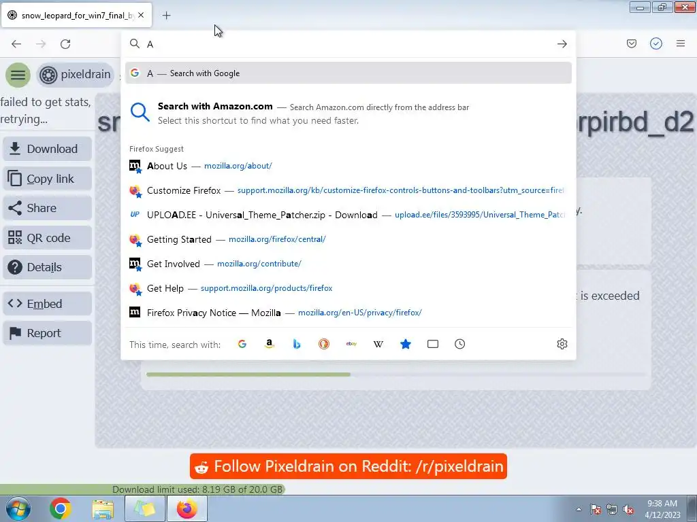Click the pixeldrain logo button
697x522 pixels.
pos(76,75)
